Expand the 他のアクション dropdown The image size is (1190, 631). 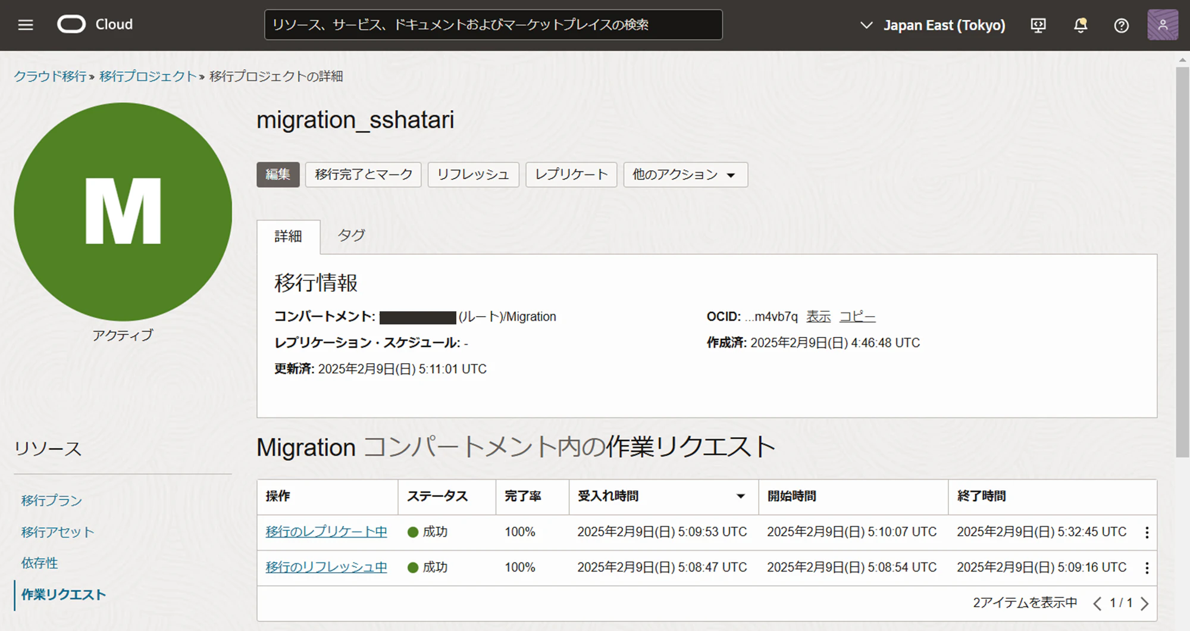[x=685, y=174]
